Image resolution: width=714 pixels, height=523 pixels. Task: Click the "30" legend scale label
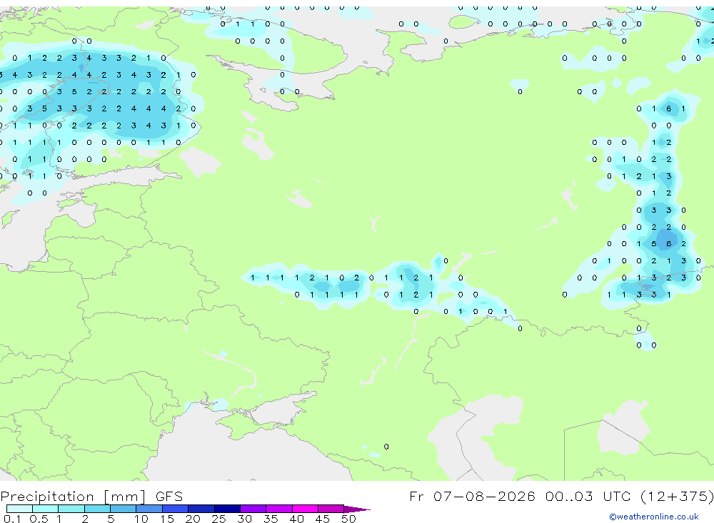245,519
